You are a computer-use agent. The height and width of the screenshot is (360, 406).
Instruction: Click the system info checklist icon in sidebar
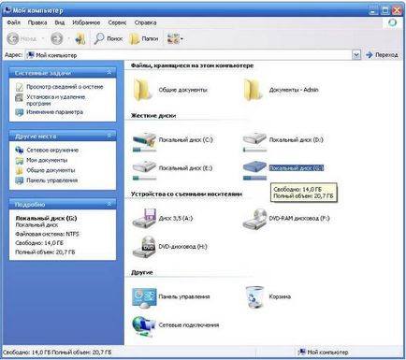click(x=20, y=87)
